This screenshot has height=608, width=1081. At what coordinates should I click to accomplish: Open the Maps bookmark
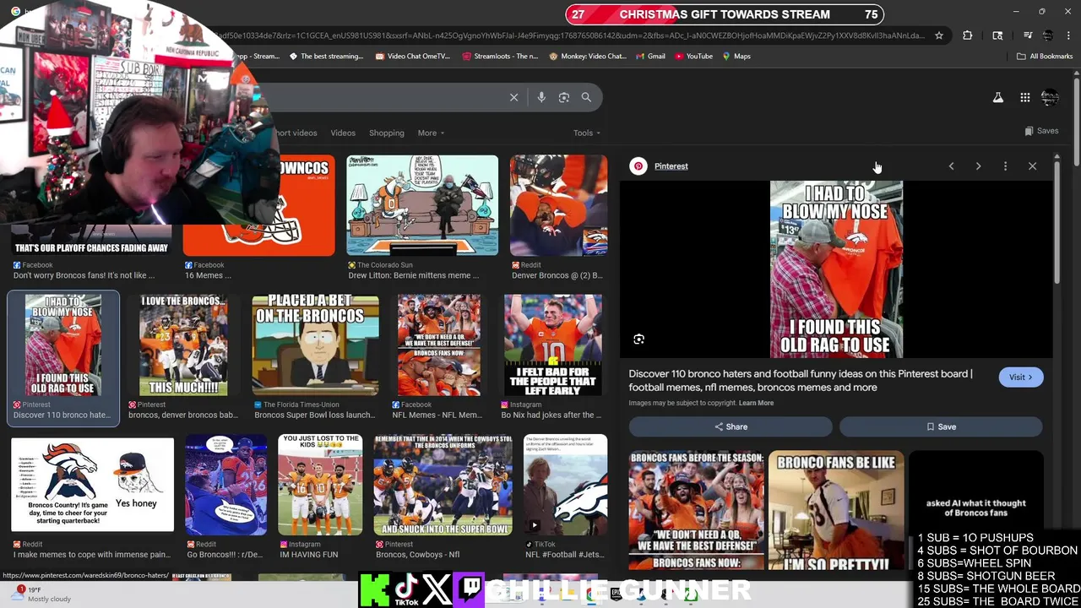736,57
